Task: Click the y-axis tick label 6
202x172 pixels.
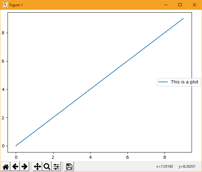Action: click(x=3, y=61)
